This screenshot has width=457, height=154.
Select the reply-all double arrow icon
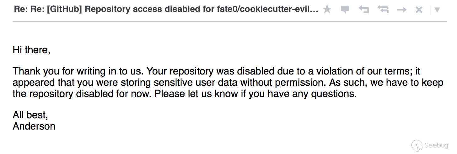(383, 10)
